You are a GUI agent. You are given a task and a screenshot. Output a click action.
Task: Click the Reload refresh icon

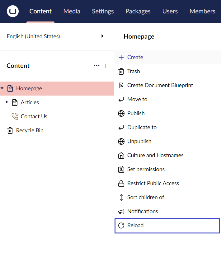[121, 225]
